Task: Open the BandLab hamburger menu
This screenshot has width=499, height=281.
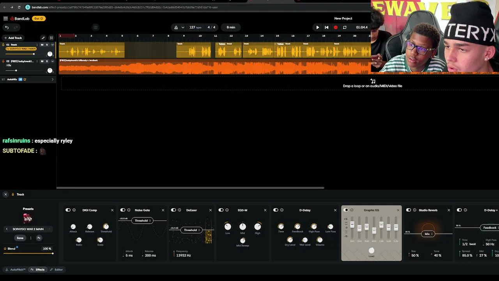Action: point(5,18)
